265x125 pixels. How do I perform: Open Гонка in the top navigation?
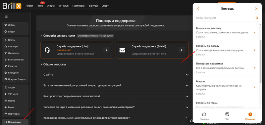tap(40, 6)
